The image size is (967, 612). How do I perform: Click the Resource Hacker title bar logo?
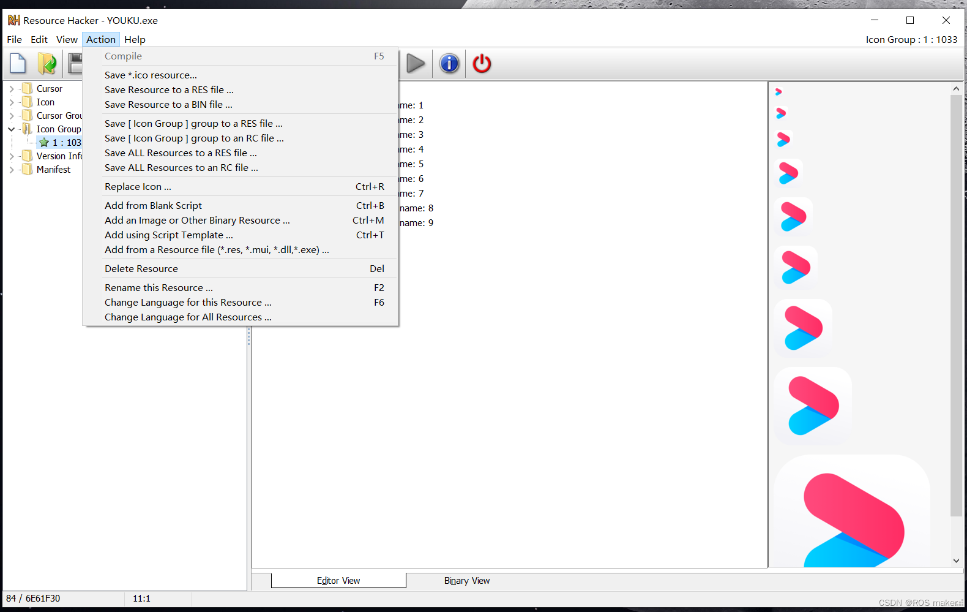click(13, 20)
